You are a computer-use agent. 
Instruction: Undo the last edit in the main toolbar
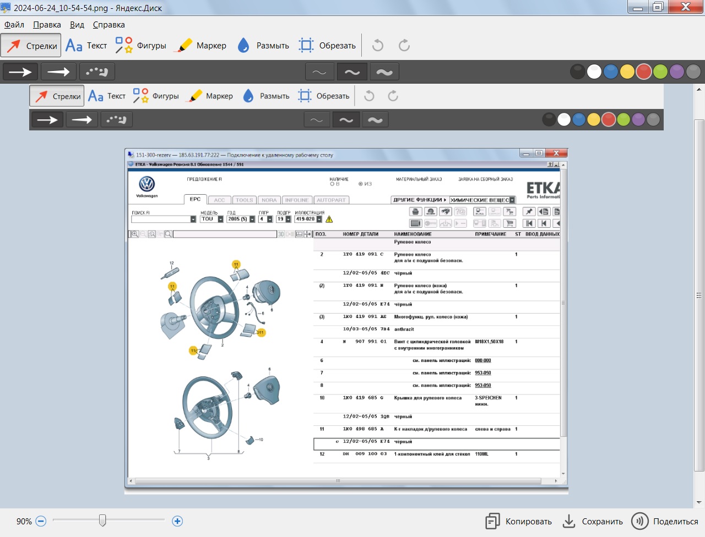tap(378, 45)
